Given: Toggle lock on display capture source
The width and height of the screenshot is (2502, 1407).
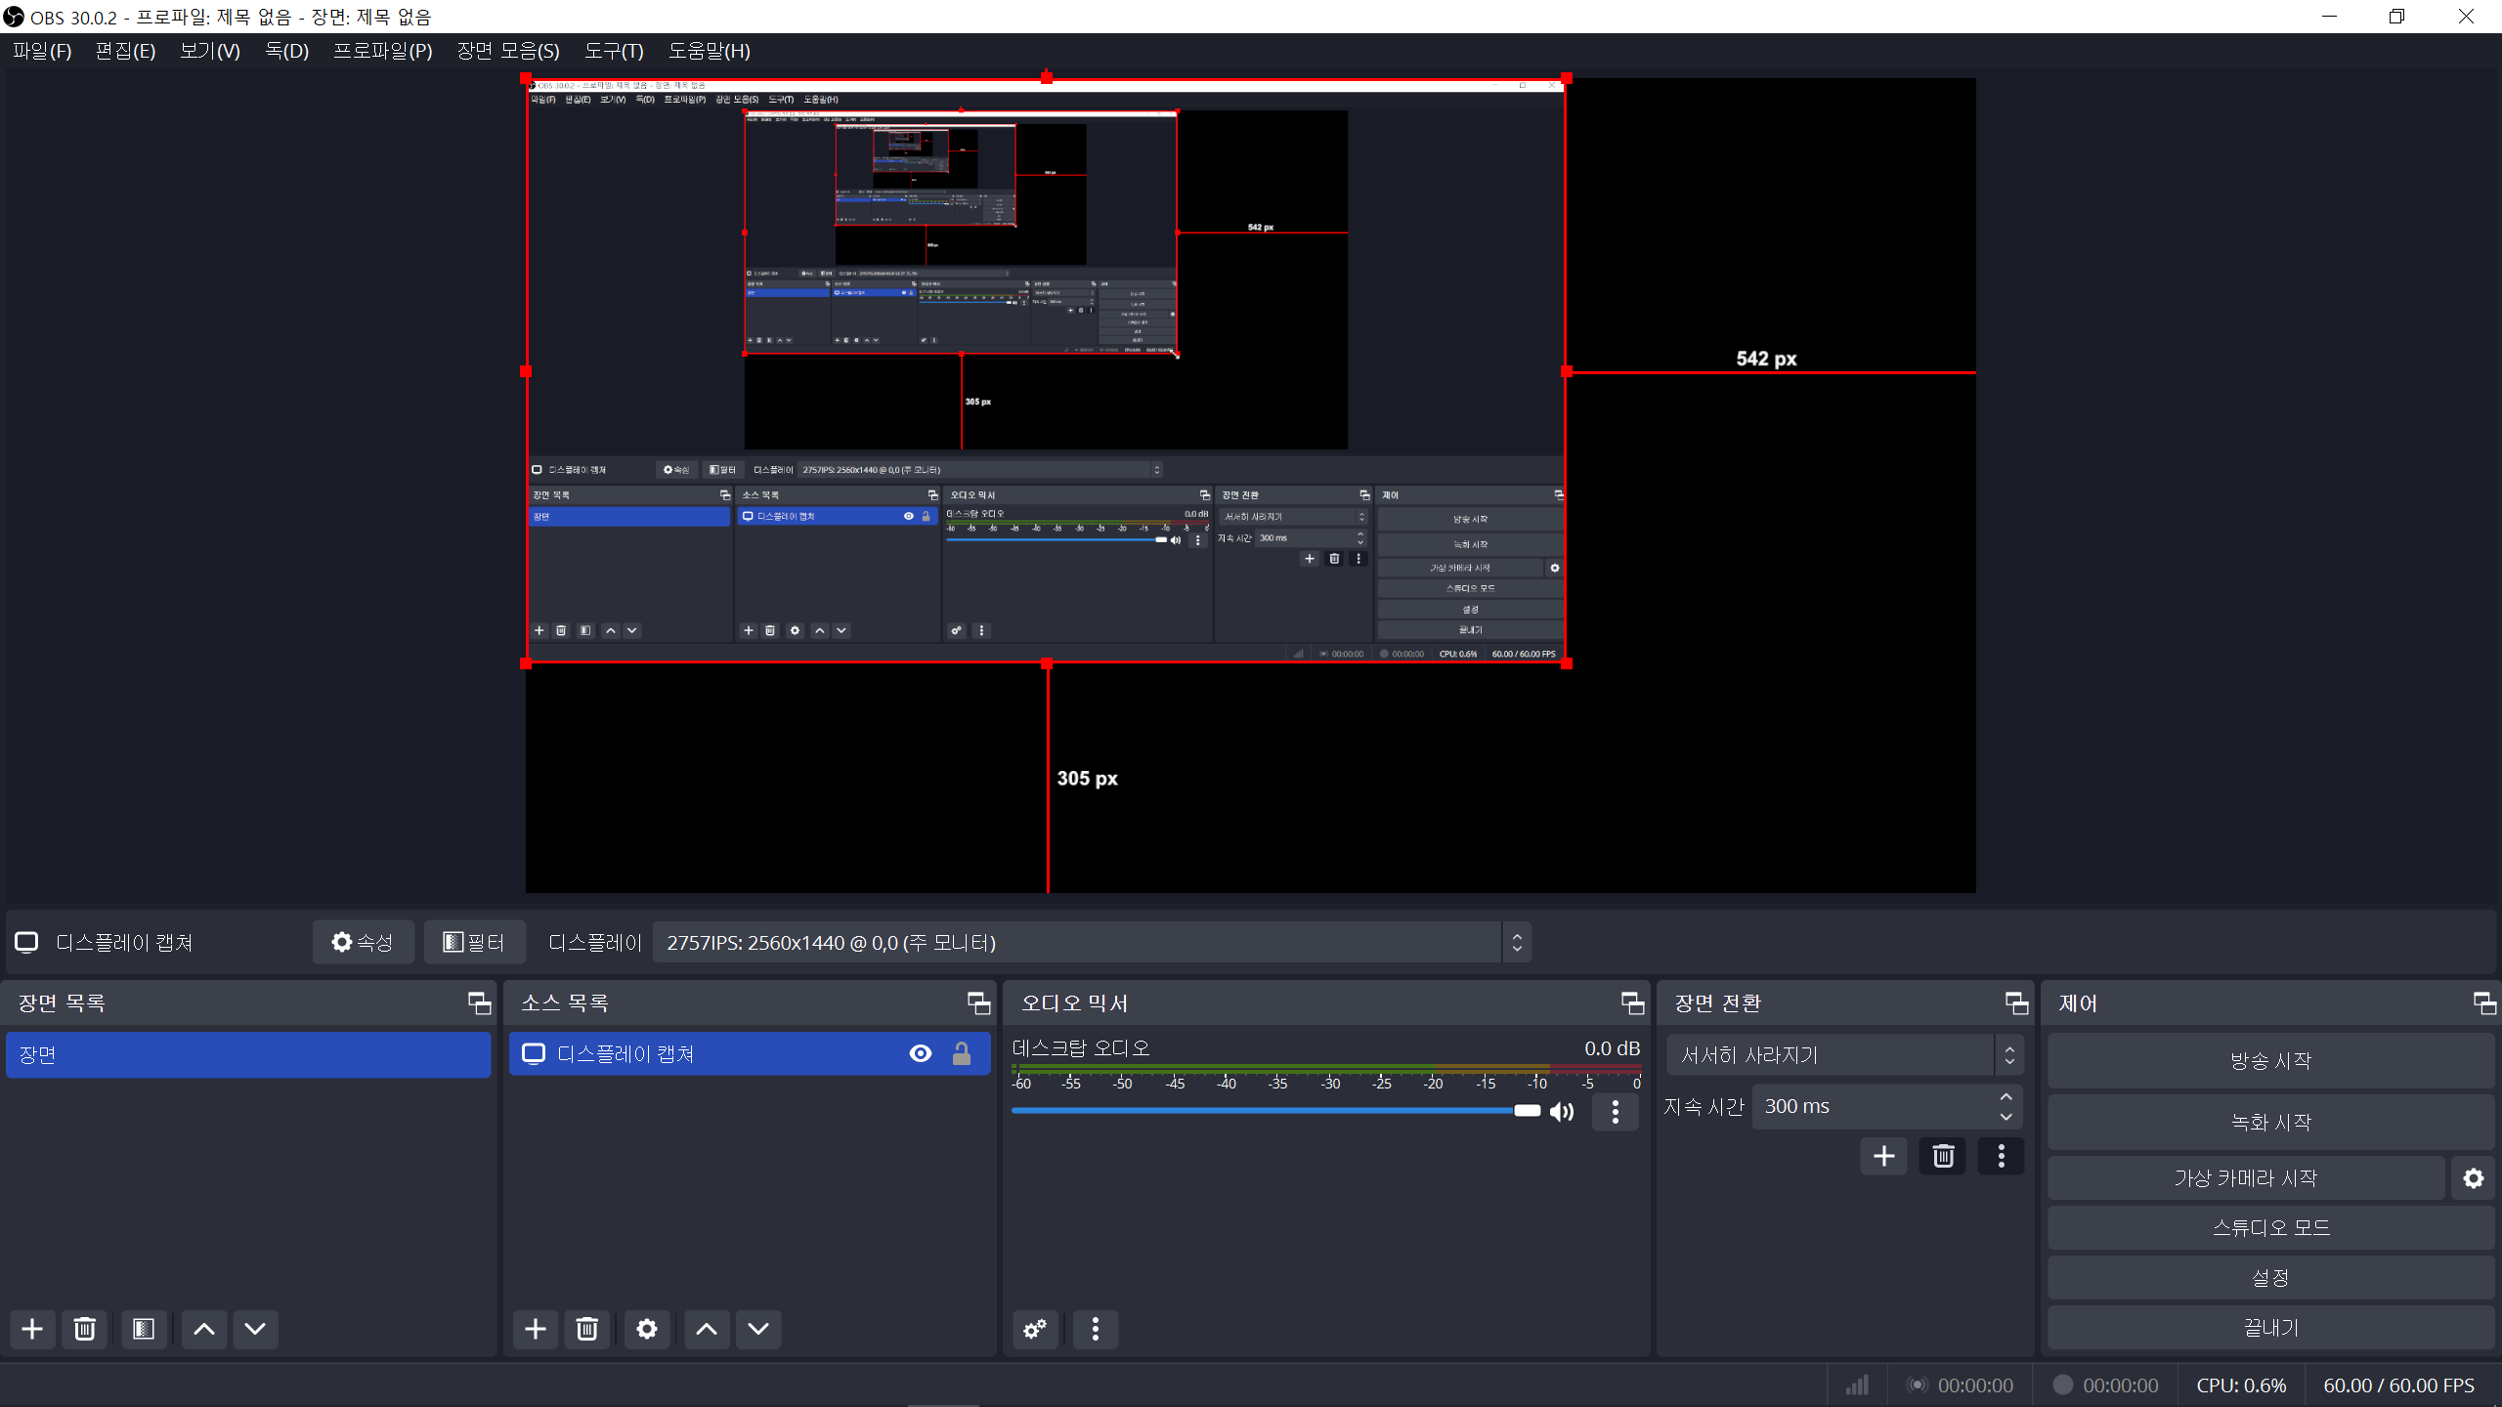Looking at the screenshot, I should [962, 1053].
